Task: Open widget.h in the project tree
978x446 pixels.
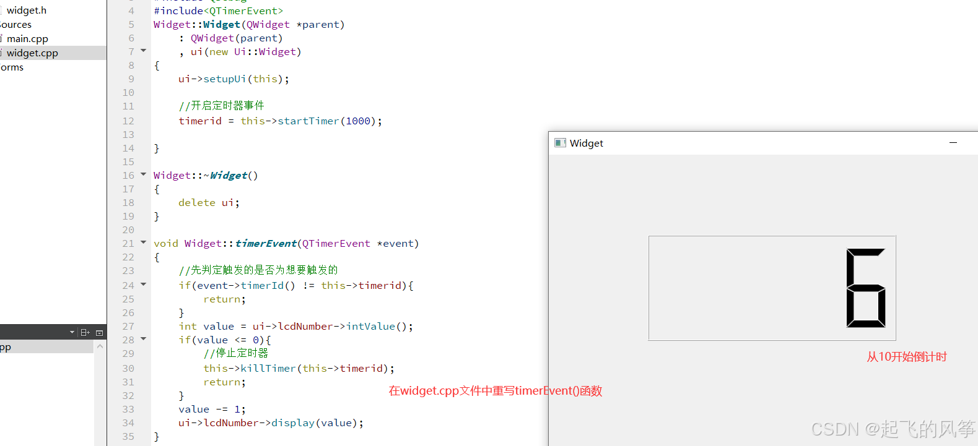Action: click(27, 11)
